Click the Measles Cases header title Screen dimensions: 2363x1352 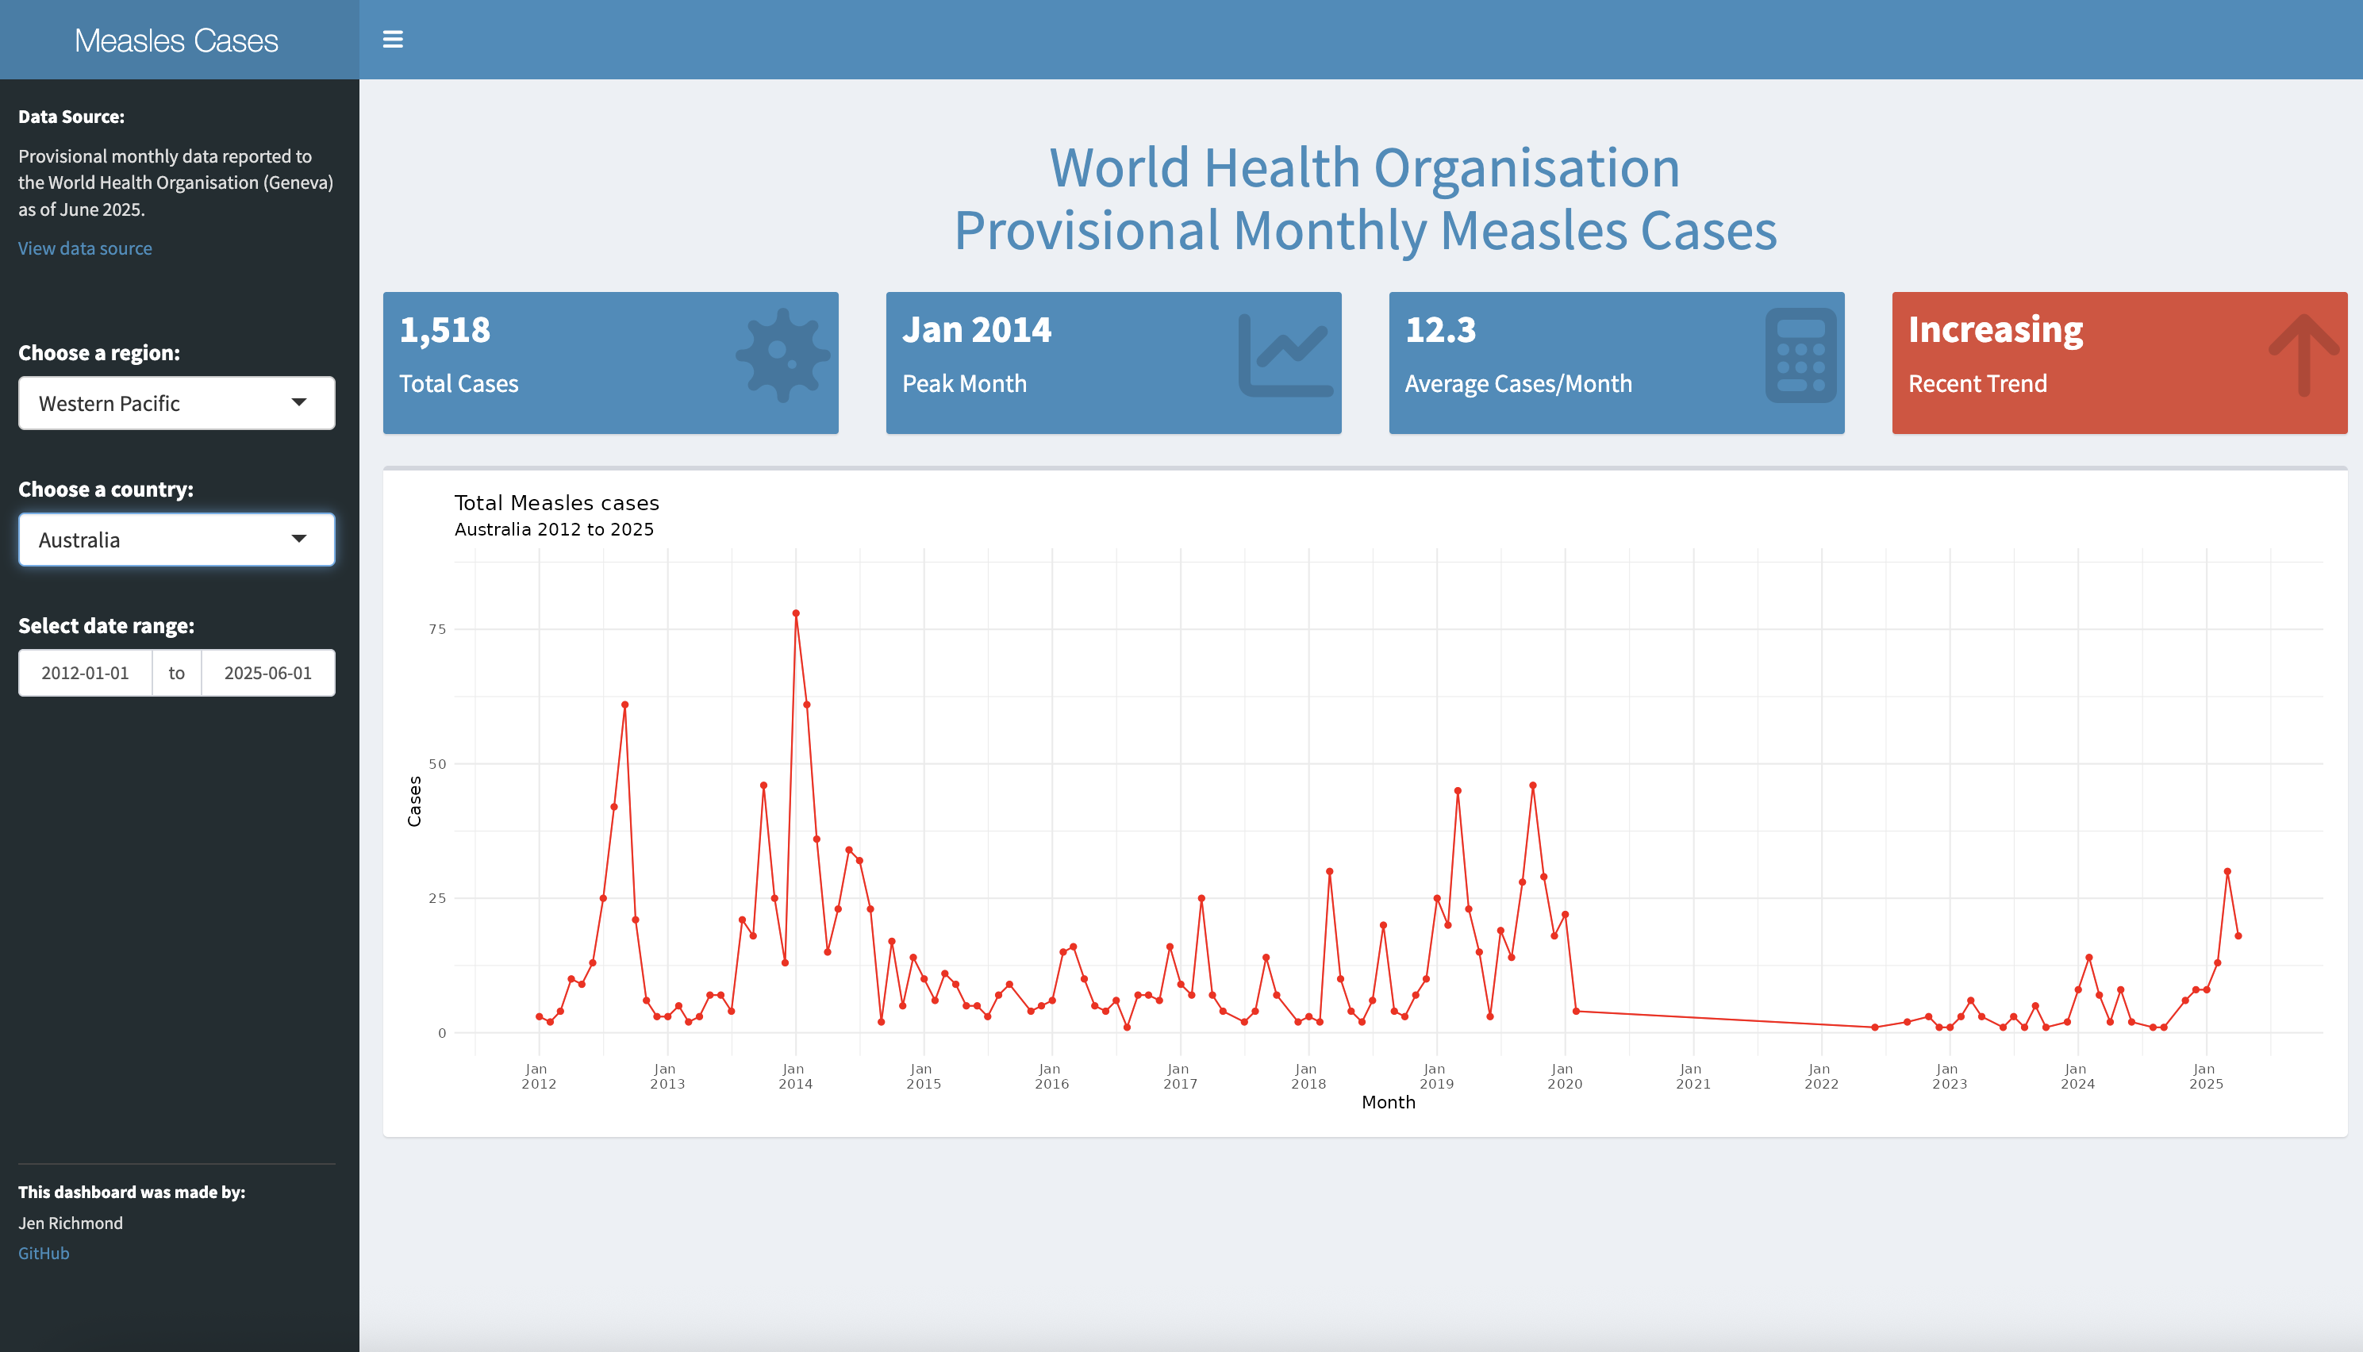[176, 40]
